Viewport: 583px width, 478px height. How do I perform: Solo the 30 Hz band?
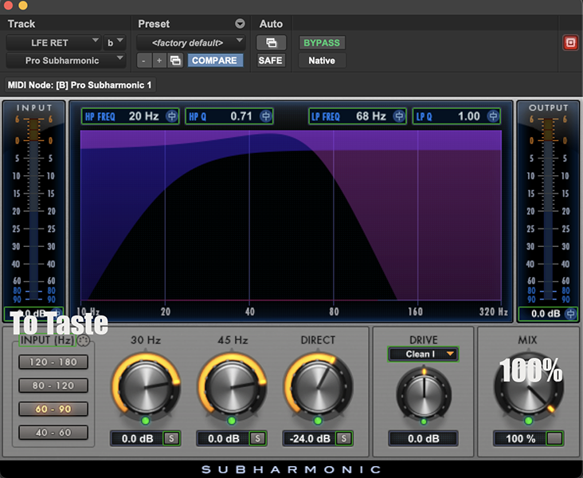coord(171,439)
